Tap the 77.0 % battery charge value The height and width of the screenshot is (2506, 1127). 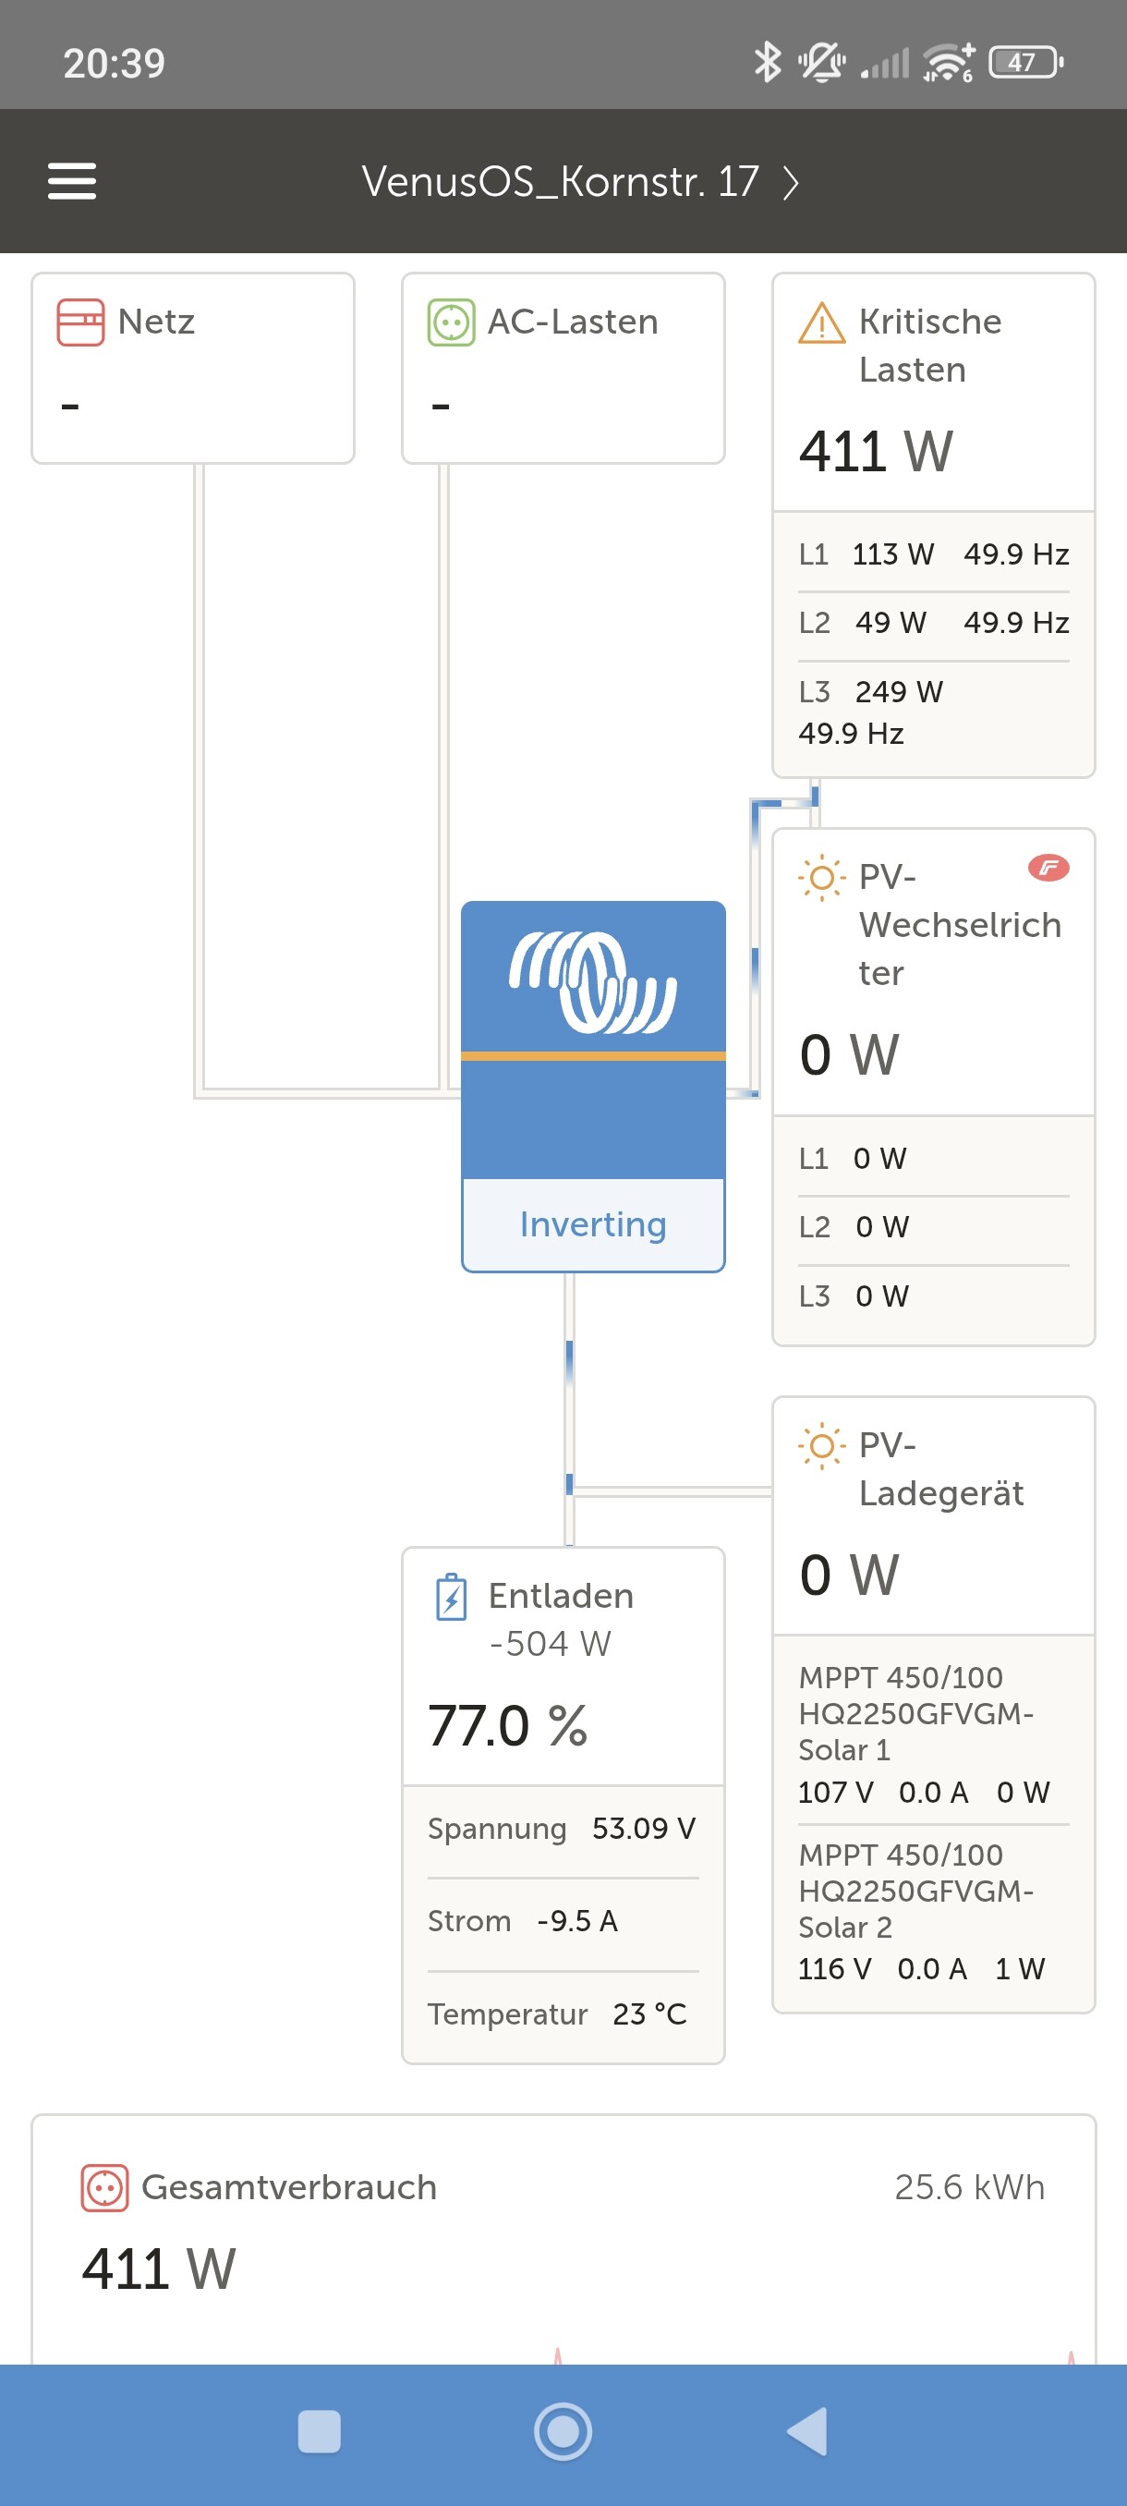click(x=507, y=1726)
